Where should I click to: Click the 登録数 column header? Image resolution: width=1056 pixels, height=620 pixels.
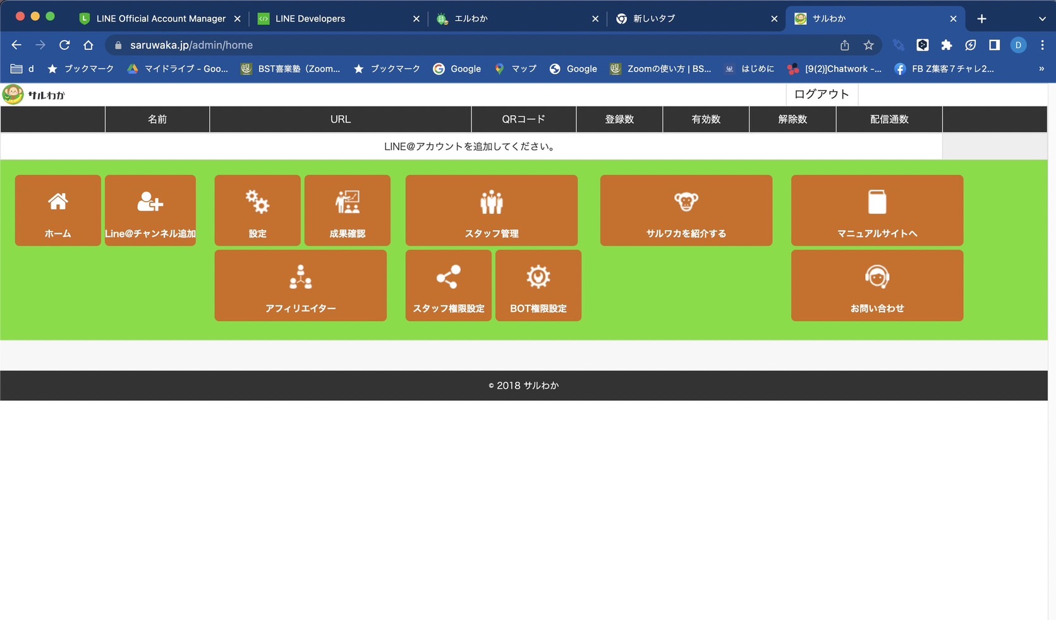click(x=619, y=119)
